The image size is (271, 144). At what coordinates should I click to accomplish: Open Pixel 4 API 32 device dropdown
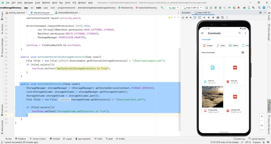192,8
